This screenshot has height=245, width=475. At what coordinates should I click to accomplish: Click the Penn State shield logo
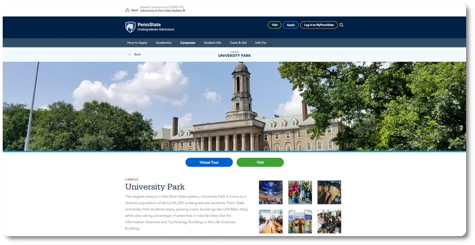131,27
